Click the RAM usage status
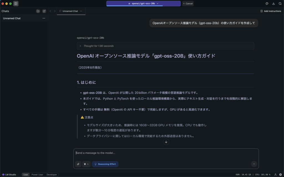 coord(243,175)
